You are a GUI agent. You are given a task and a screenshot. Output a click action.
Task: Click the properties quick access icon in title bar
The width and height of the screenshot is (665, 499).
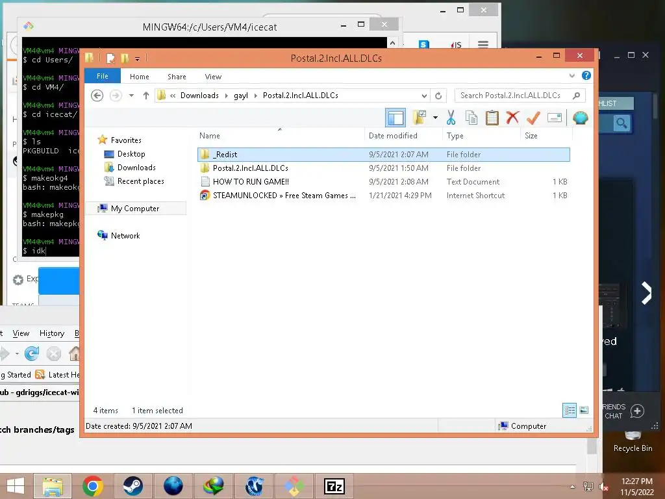click(x=110, y=58)
